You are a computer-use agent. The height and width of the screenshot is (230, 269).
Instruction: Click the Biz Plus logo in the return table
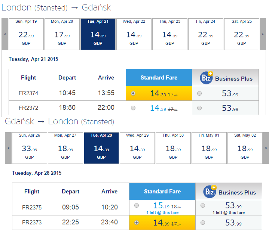(210, 192)
